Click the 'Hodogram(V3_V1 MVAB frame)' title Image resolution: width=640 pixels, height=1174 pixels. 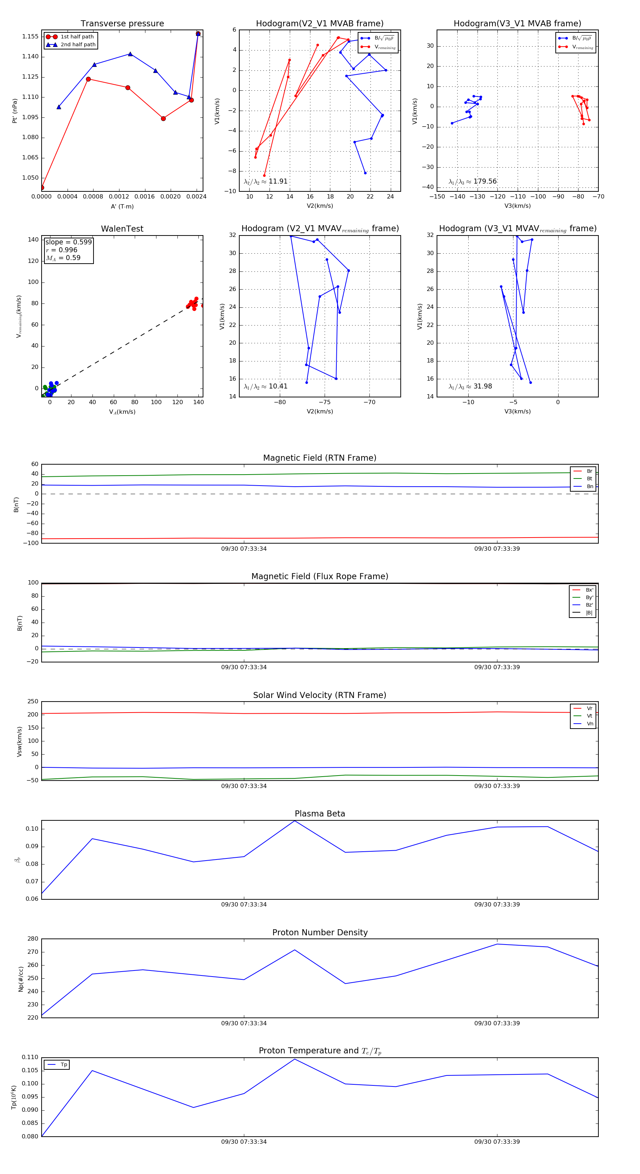click(517, 24)
